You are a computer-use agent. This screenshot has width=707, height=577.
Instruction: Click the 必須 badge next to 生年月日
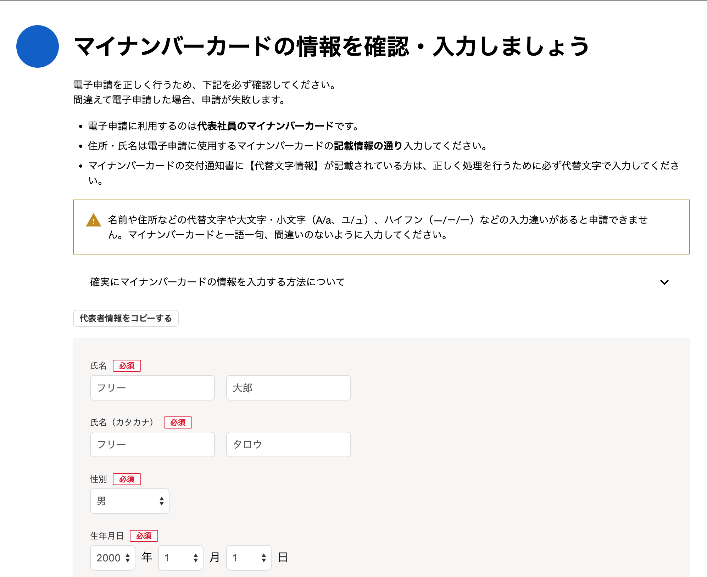pyautogui.click(x=144, y=536)
